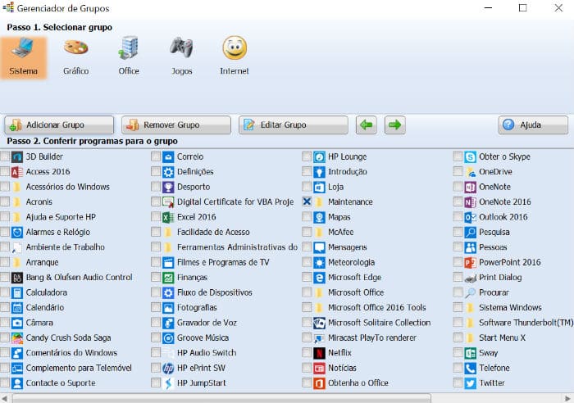The width and height of the screenshot is (574, 403).
Task: Open the Editar Grupo button
Action: (294, 125)
